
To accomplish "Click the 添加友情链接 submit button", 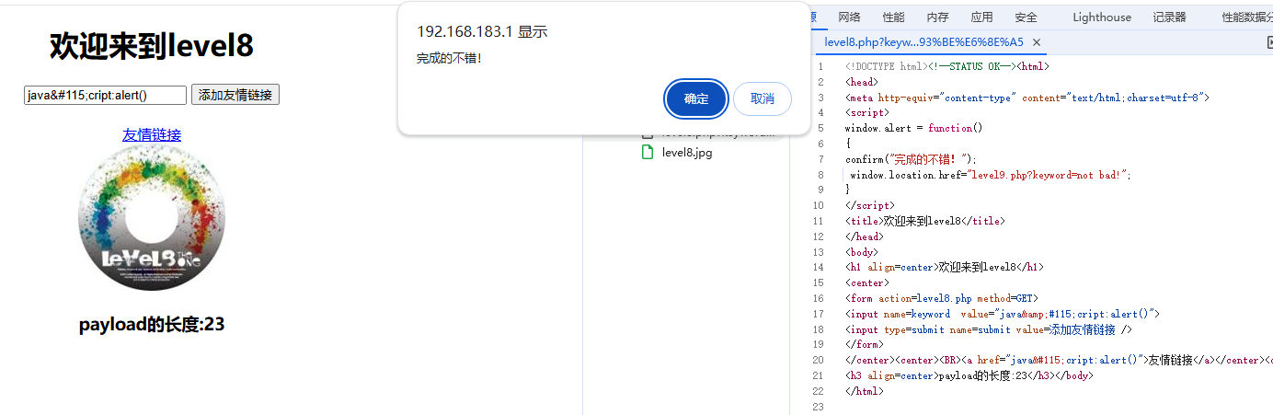I will coord(235,95).
